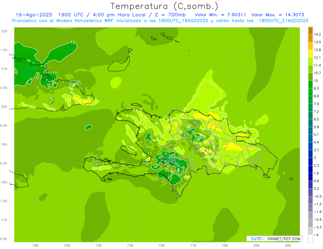
Task: Pick the white swatch below -4
Action: coord(310,239)
